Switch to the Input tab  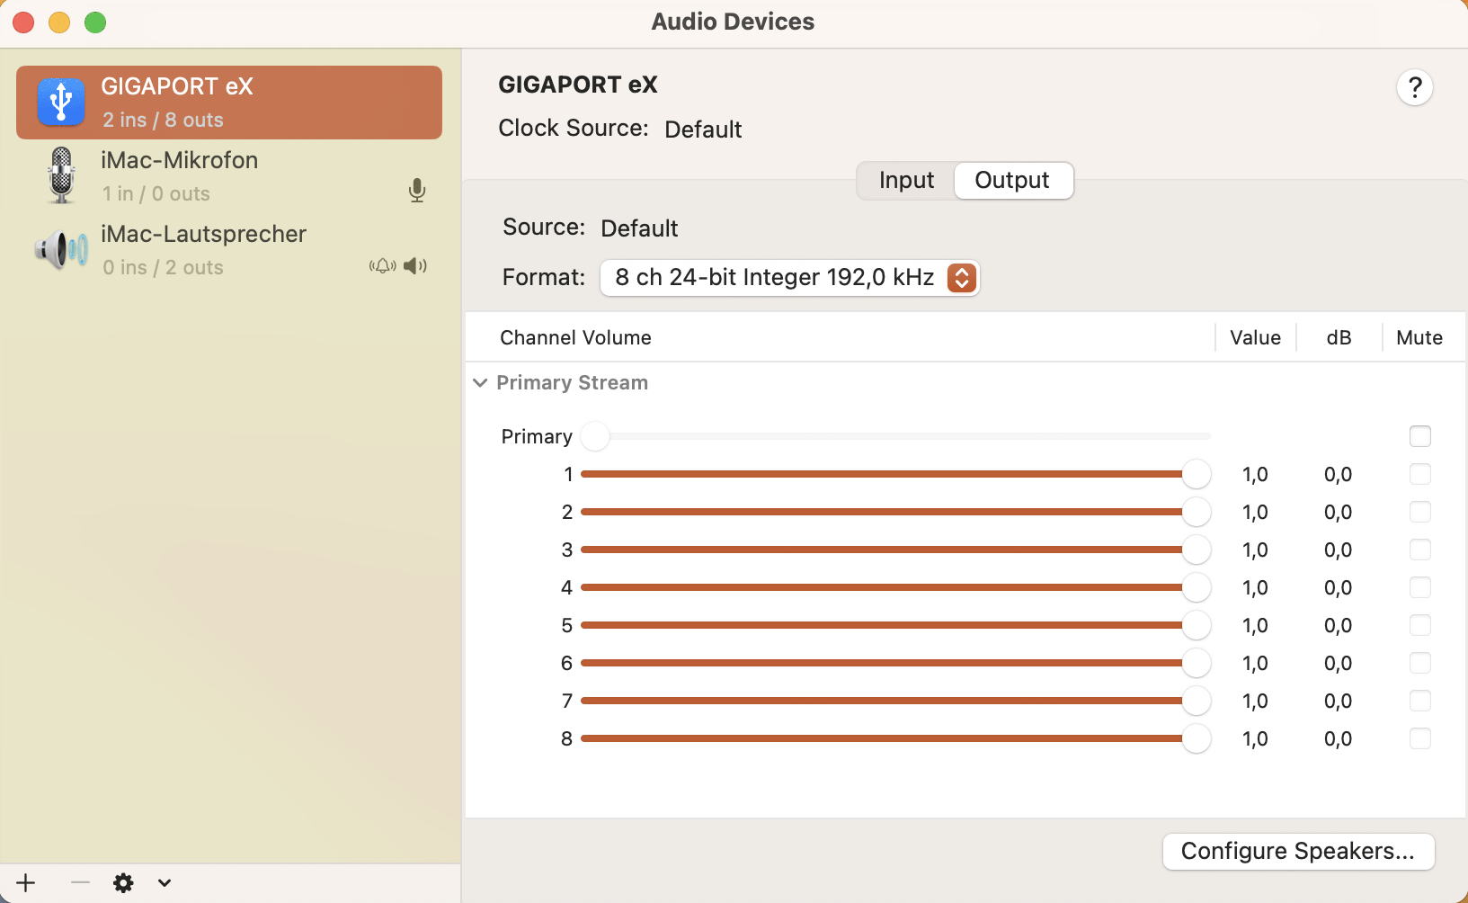click(x=906, y=181)
